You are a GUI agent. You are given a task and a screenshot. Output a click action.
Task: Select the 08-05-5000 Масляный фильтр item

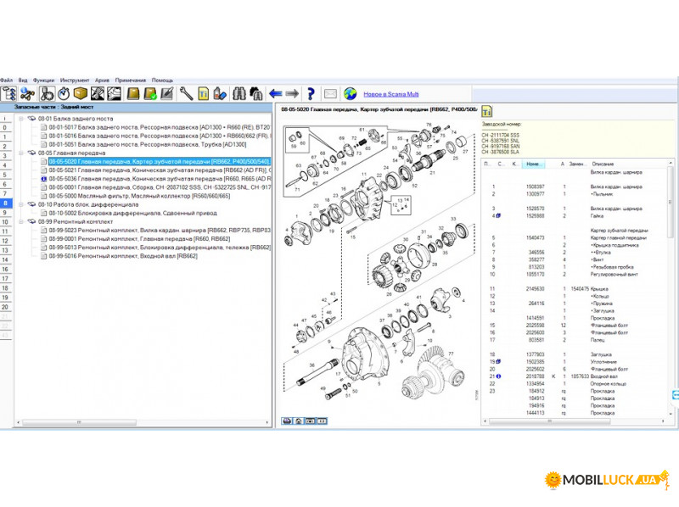(x=127, y=196)
